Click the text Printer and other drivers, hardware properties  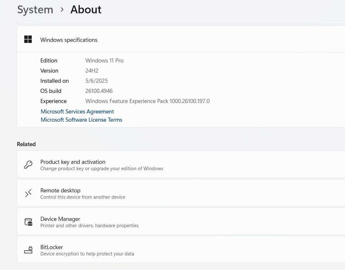89,226
